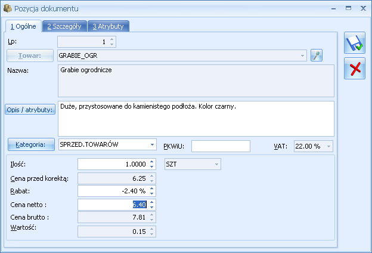Viewport: 372px width, 253px height.
Task: Increase the Lp number with the up arrow
Action: coord(112,39)
